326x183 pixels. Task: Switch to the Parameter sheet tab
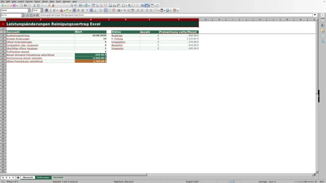click(59, 178)
